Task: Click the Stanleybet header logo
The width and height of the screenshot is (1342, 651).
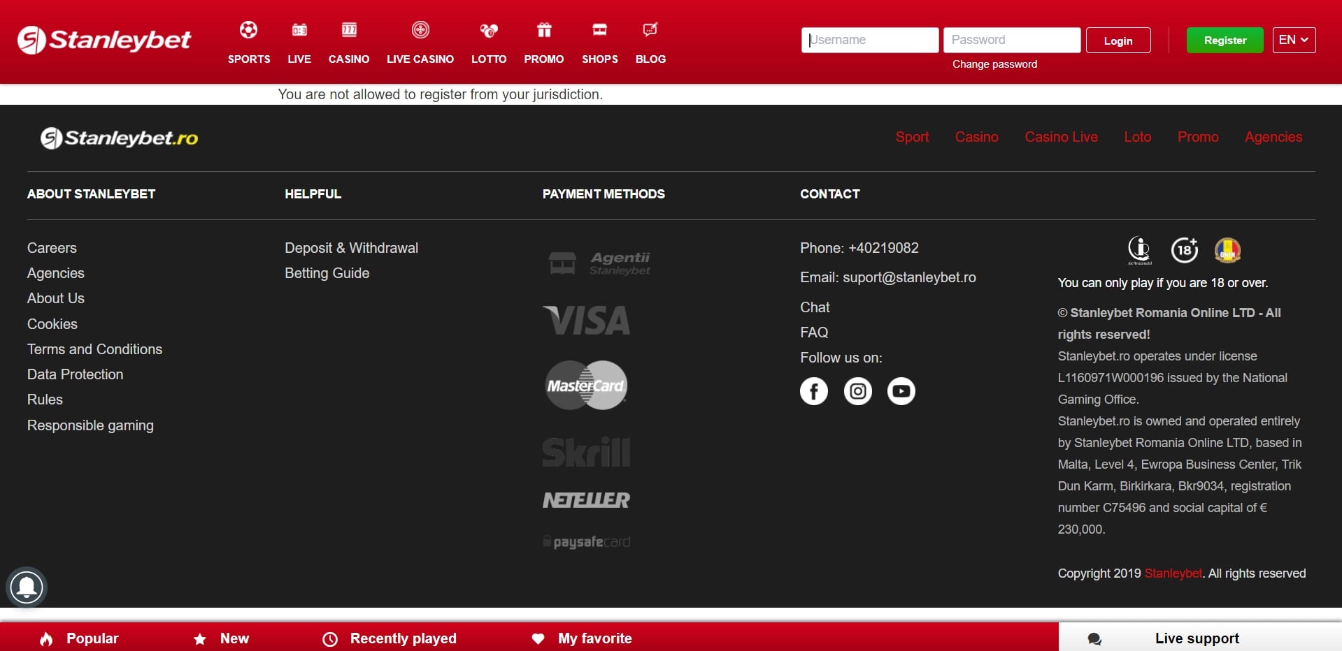Action: point(104,40)
